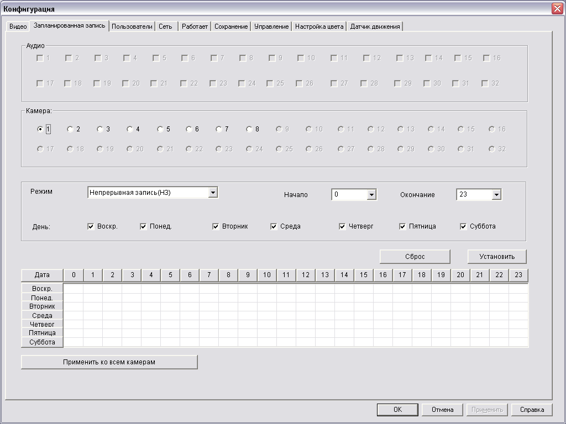Open the Датчик движения tab

[x=375, y=26]
